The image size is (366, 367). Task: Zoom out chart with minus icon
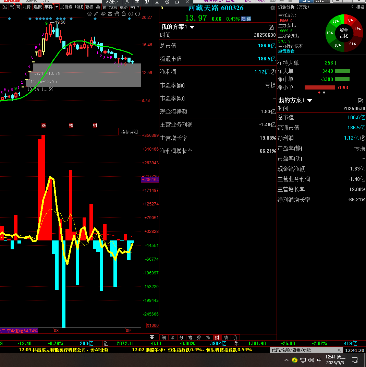138,14
